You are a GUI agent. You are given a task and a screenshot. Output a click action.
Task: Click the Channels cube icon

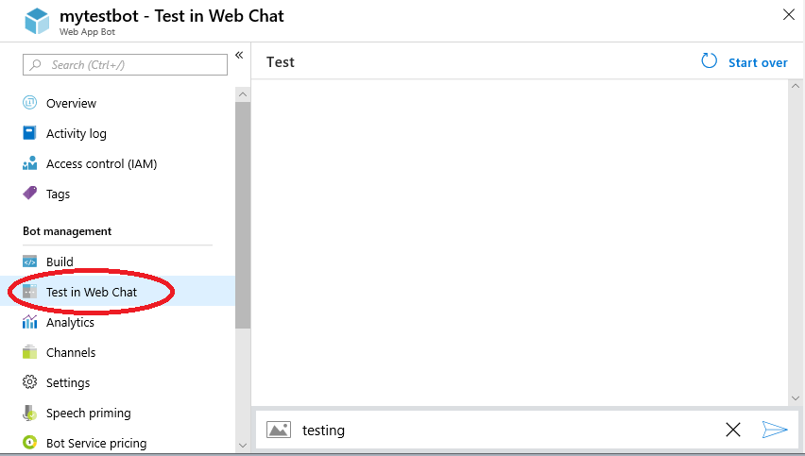29,352
